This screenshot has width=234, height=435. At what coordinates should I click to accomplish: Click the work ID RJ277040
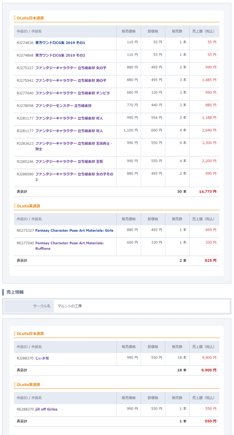[x=25, y=93]
